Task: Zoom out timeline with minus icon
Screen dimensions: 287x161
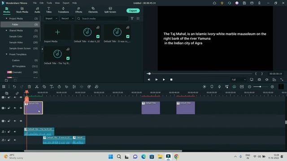Action: click(x=249, y=87)
